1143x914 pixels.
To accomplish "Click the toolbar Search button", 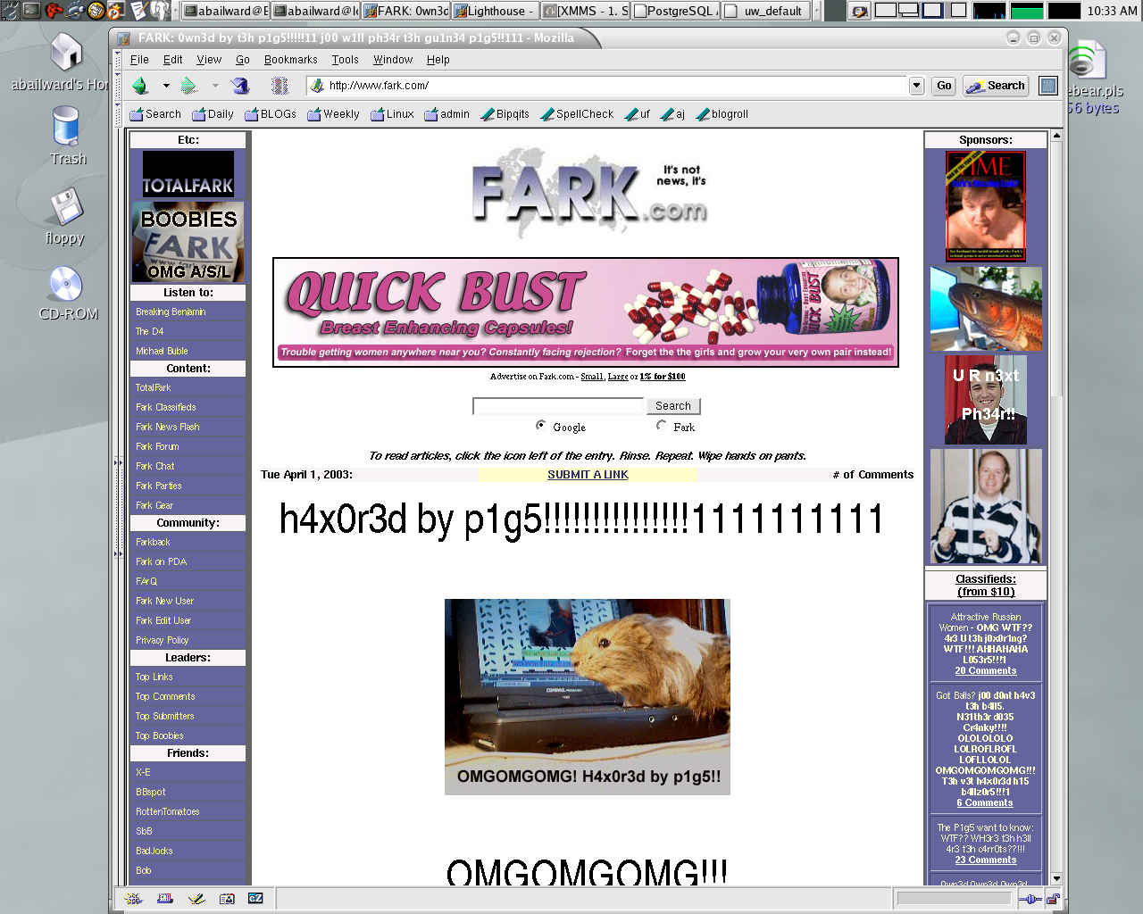I will [996, 86].
